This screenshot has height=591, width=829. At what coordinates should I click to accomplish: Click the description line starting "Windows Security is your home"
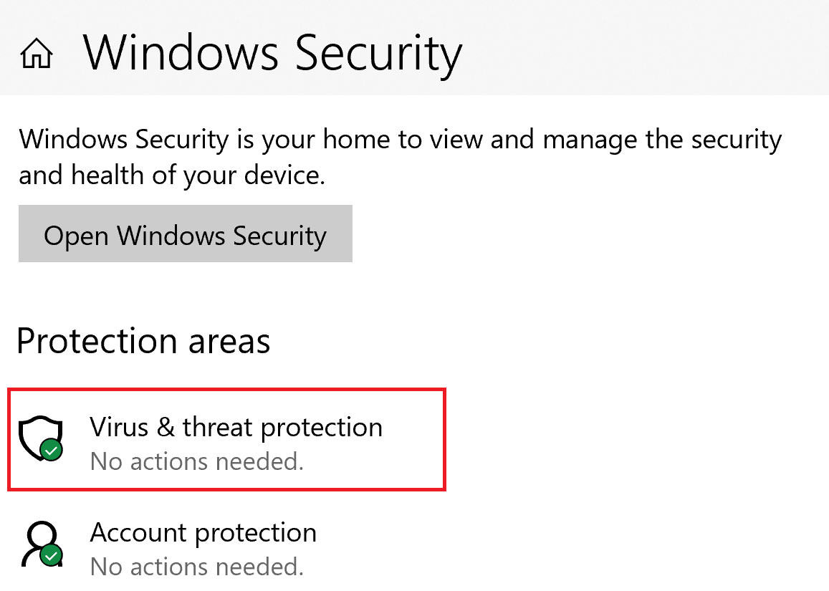(x=400, y=139)
